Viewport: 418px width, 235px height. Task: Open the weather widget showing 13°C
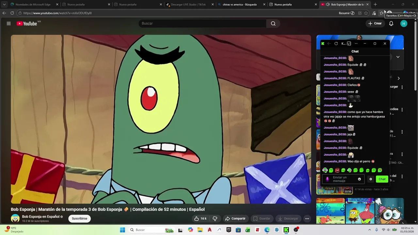coord(14,230)
